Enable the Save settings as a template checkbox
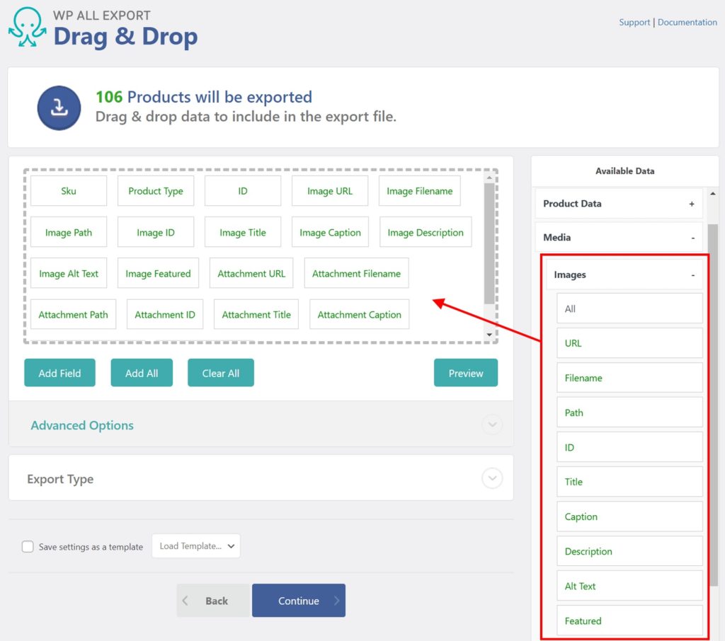 point(27,546)
